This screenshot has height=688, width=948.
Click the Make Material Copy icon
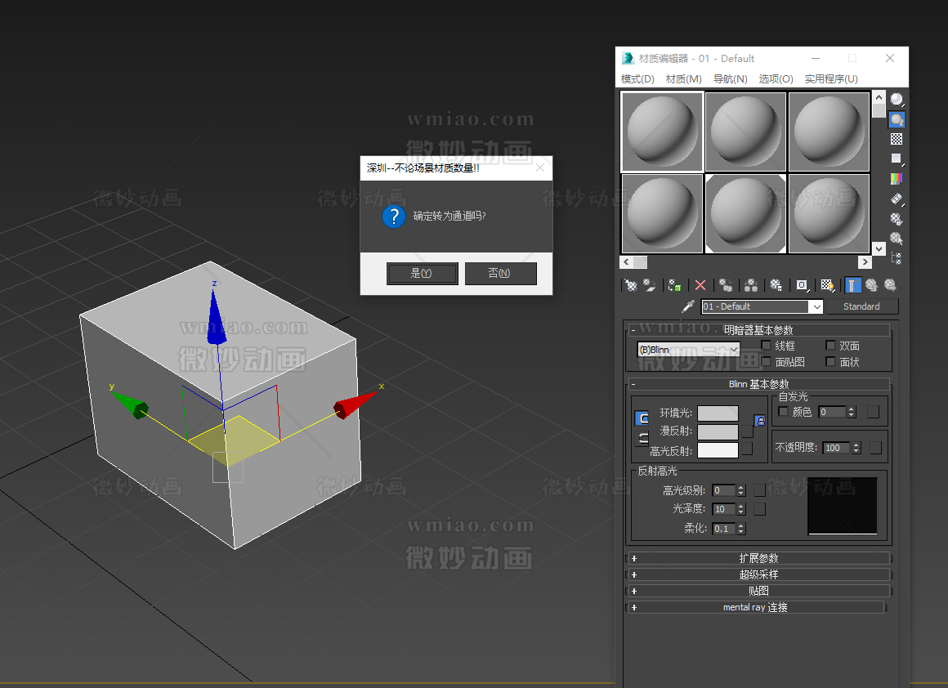[x=726, y=284]
